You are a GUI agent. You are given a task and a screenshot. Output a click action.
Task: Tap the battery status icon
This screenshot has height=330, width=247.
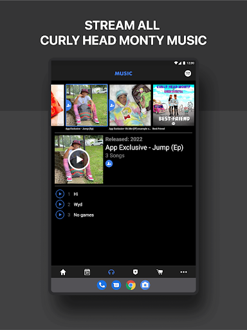(184, 63)
